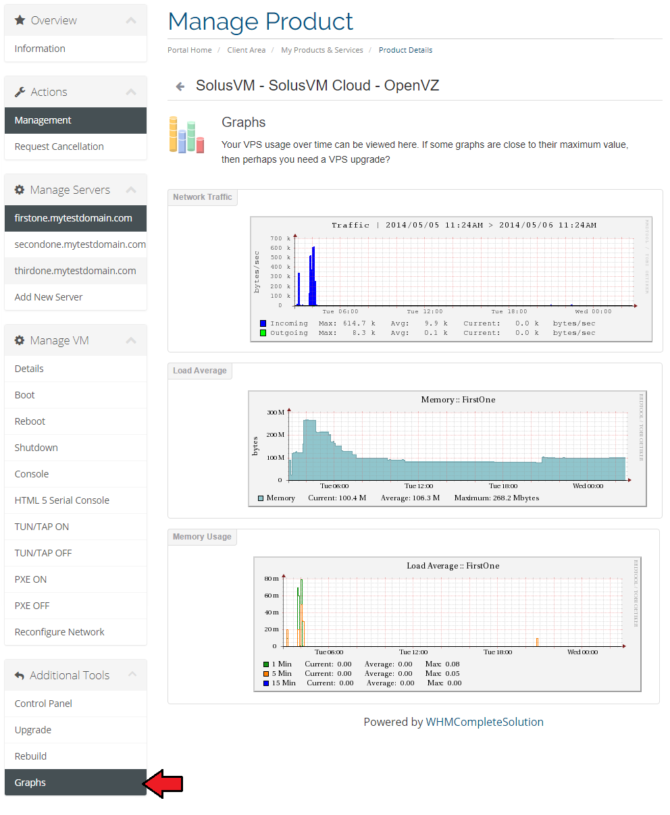Open Graphs in Additional Tools
Screen dimensions: 670x815
tap(76, 783)
